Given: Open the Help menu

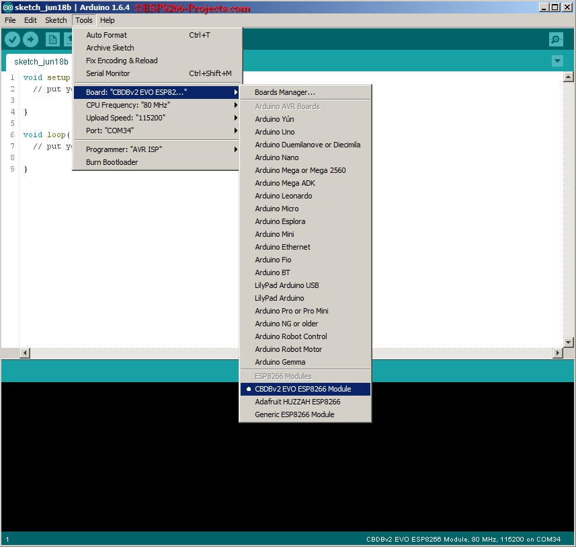Looking at the screenshot, I should 108,20.
